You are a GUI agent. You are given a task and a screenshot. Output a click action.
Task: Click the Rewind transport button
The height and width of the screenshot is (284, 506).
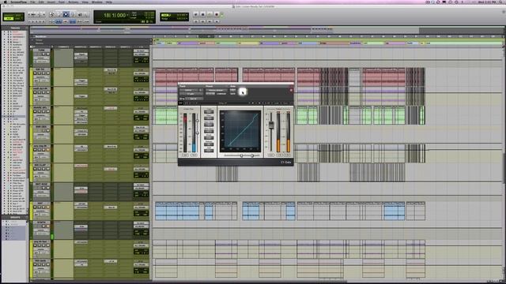click(x=202, y=21)
